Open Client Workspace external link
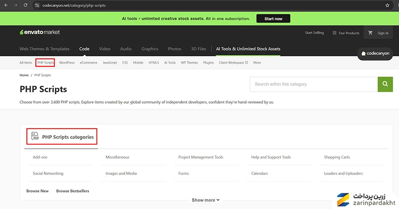 (233, 63)
